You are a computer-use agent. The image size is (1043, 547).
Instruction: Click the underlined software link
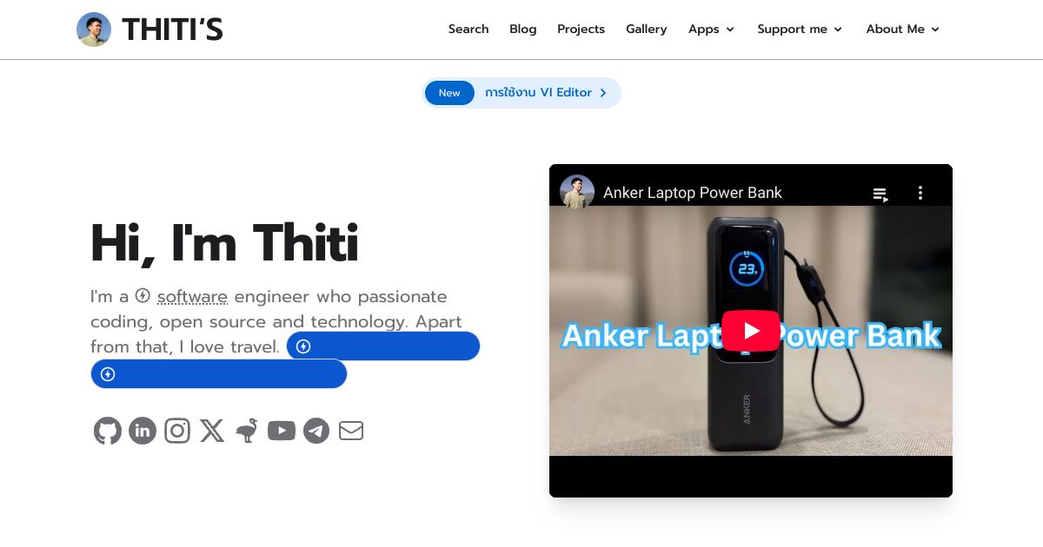coord(192,297)
